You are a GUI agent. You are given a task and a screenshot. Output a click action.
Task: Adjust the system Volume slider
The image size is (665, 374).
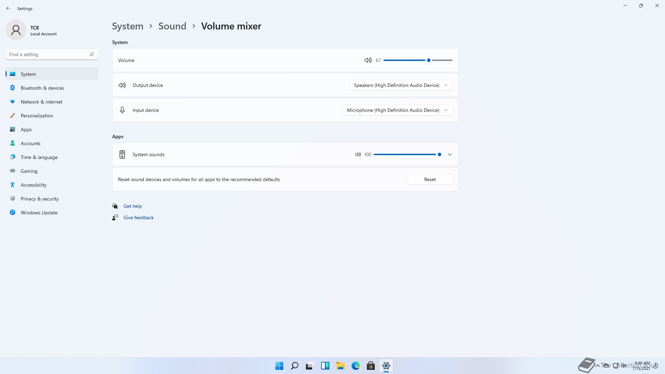[x=428, y=60]
